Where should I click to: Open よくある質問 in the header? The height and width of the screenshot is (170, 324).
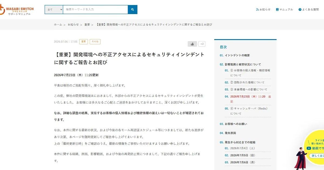(309, 9)
